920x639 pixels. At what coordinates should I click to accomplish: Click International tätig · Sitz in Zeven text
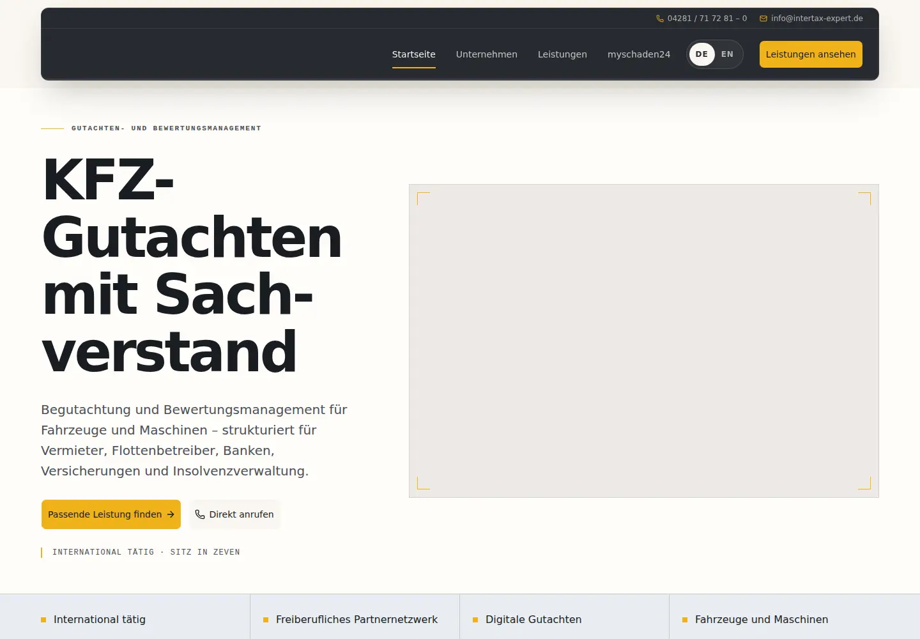pos(146,552)
